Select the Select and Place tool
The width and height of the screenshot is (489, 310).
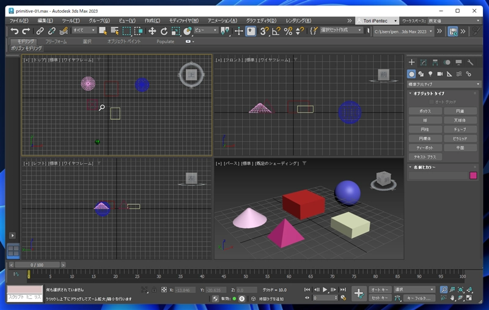(x=188, y=31)
